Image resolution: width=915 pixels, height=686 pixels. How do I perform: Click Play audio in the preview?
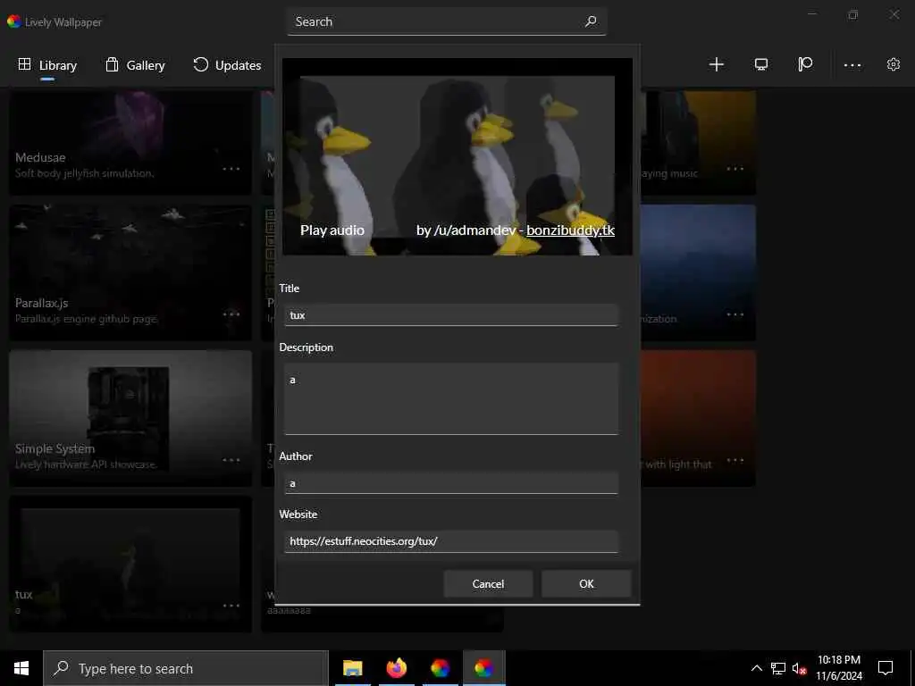pos(332,230)
